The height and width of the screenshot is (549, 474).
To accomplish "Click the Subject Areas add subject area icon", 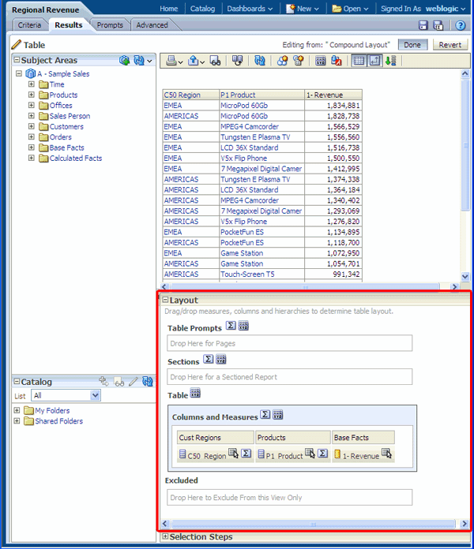I will [124, 61].
